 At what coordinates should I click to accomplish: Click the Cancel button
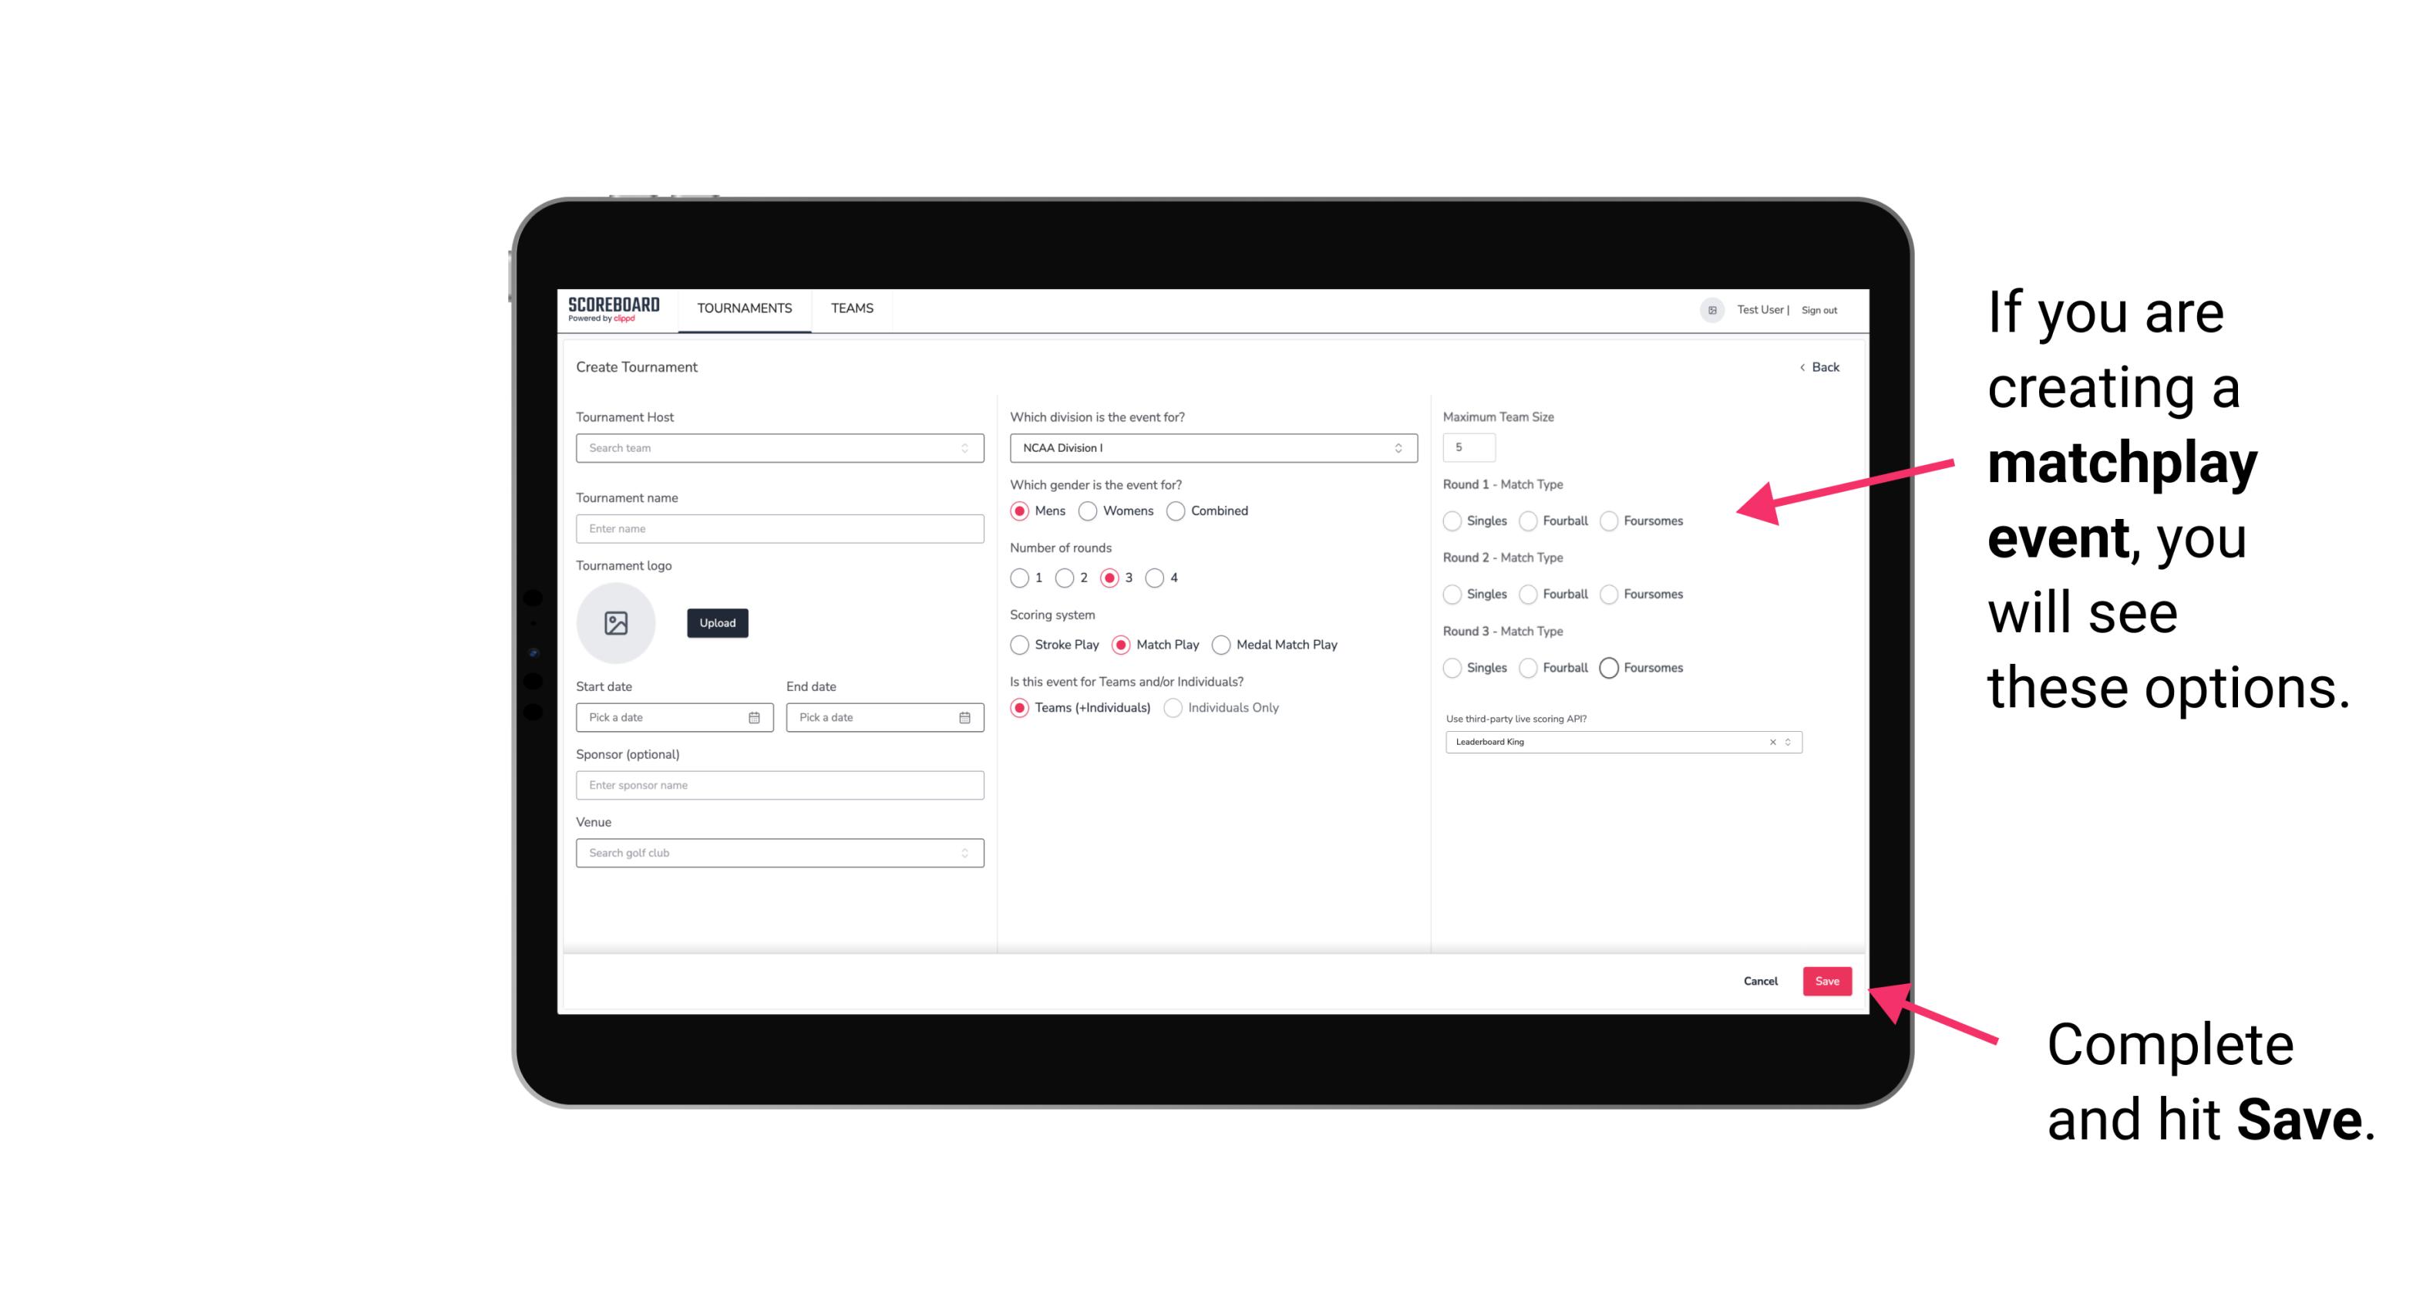coord(1760,981)
